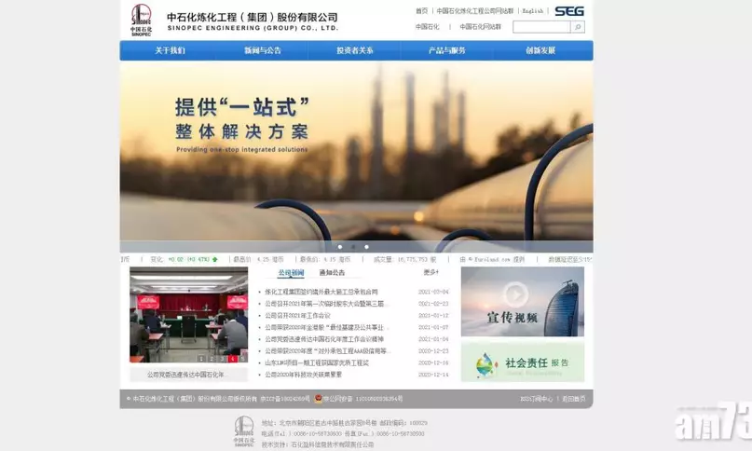Viewport: 752px width, 451px height.
Task: Click the water drop icon on 社会责任 banner
Action: coord(485,365)
